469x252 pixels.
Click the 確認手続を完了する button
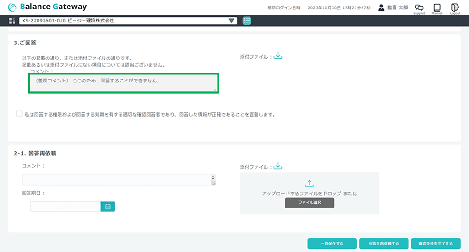[435, 244]
